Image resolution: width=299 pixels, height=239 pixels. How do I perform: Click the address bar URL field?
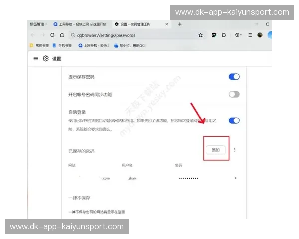point(130,35)
